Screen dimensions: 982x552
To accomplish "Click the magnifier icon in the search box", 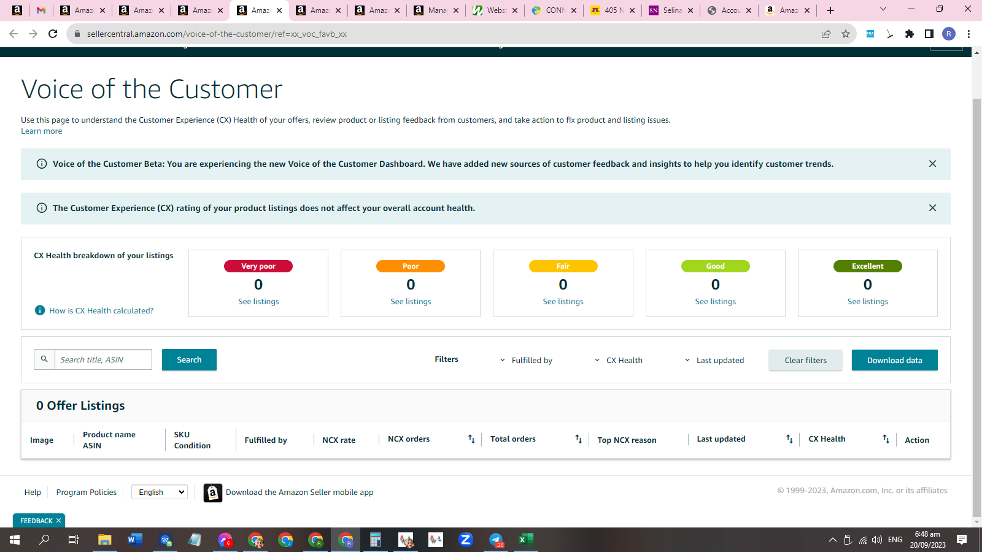I will pos(44,359).
